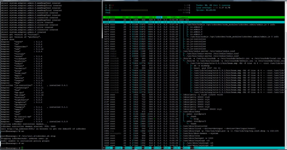
Task: Toggle Tree view in htop's footer
Action: (x=147, y=148)
